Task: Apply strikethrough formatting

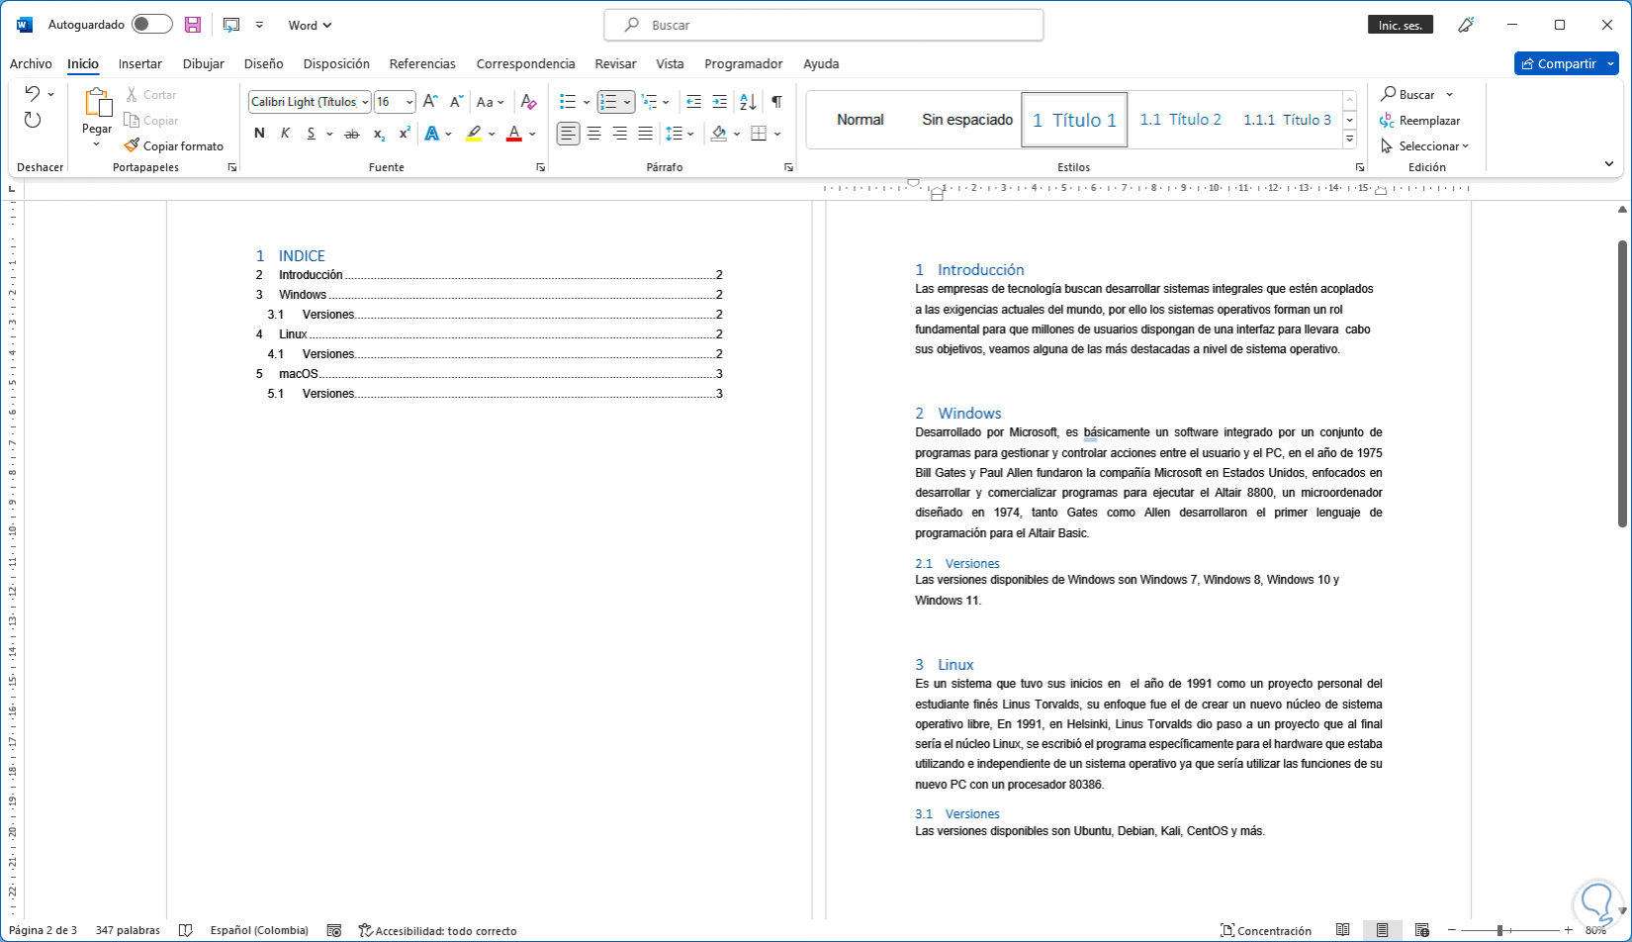Action: point(351,134)
